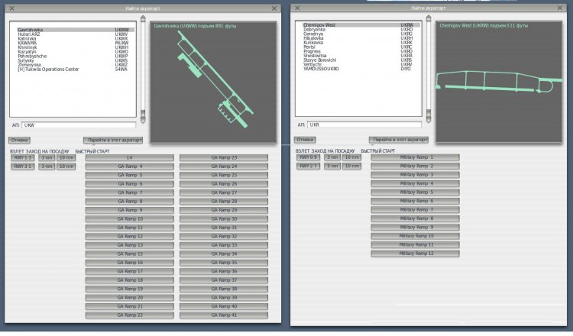Select Sutysky UKWS airport row

point(76,60)
